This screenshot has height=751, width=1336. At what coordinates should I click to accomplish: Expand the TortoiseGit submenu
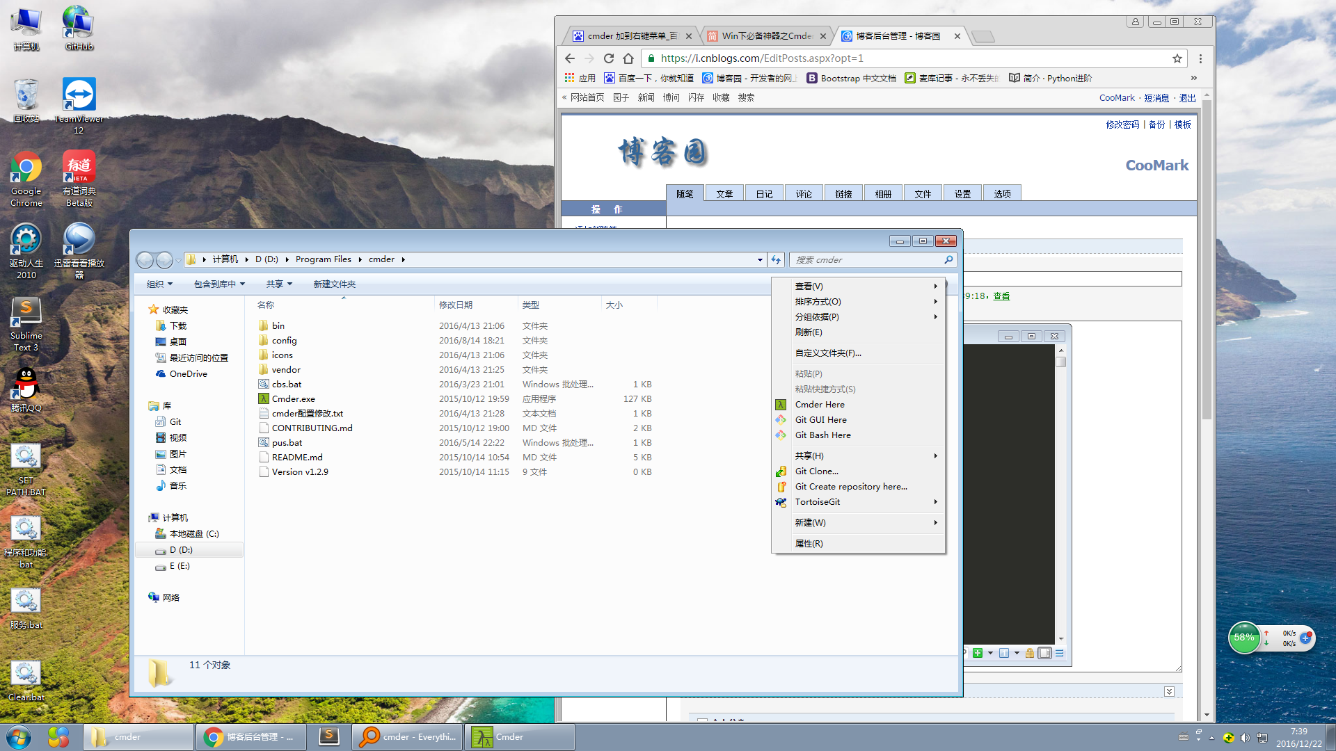click(x=858, y=502)
